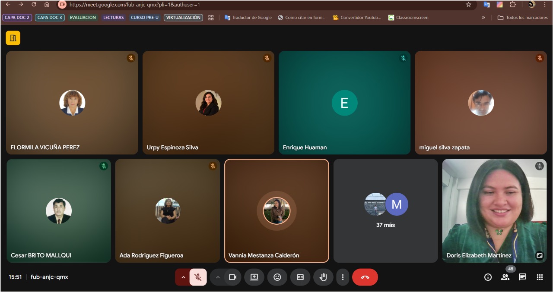Screen dimensions: 553x292
Task: Show the participants list with 45 badge
Action: (x=505, y=277)
